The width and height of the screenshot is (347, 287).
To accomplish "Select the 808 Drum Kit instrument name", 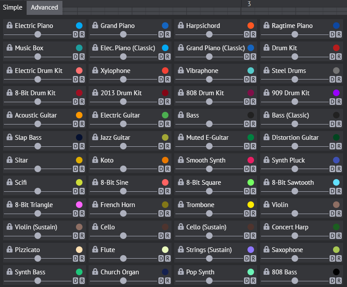I will pos(205,93).
